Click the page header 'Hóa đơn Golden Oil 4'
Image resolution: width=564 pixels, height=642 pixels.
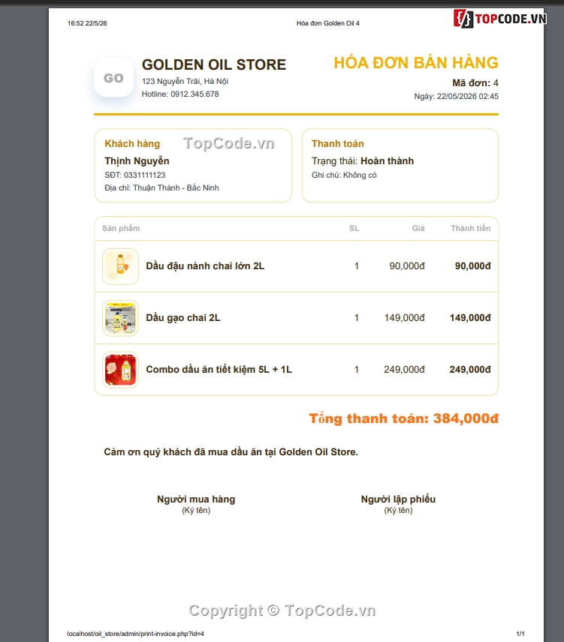[x=328, y=23]
